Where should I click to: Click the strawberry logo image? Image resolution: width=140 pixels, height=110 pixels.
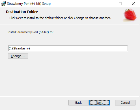130,15
